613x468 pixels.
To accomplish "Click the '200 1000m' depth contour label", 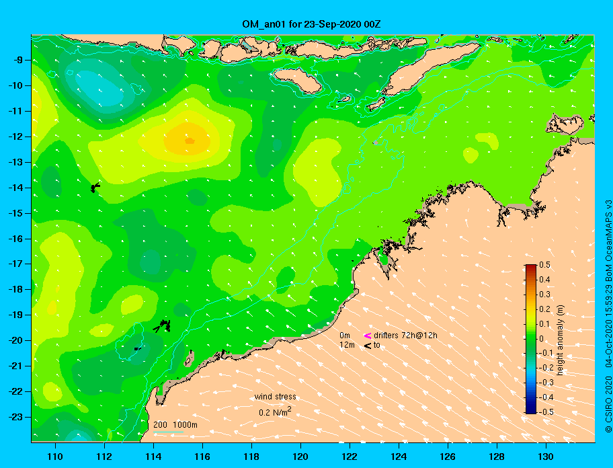I will click(175, 425).
